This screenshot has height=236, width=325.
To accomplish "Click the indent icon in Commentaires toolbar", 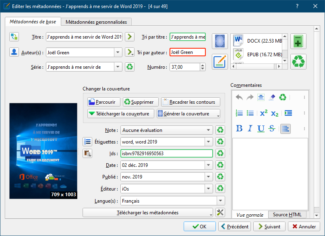I will pyautogui.click(x=288, y=113).
